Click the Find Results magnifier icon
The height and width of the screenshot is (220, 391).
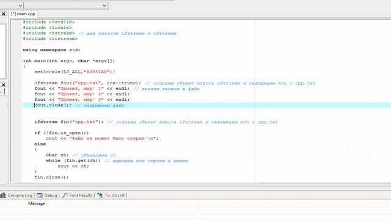point(65,196)
